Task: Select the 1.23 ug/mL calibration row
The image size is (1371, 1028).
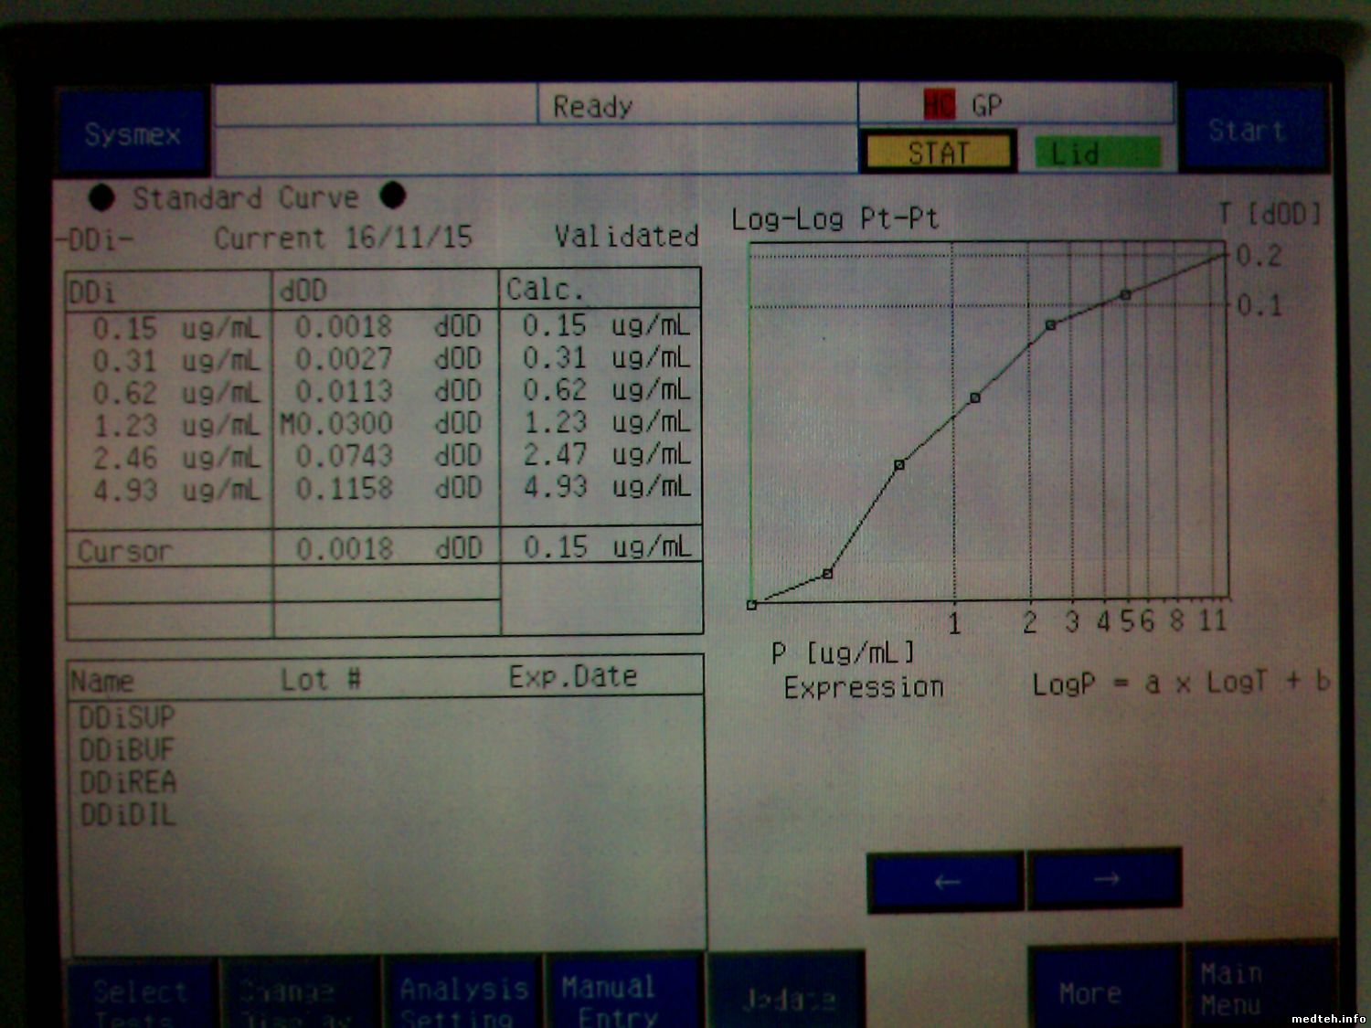Action: pyautogui.click(x=384, y=424)
